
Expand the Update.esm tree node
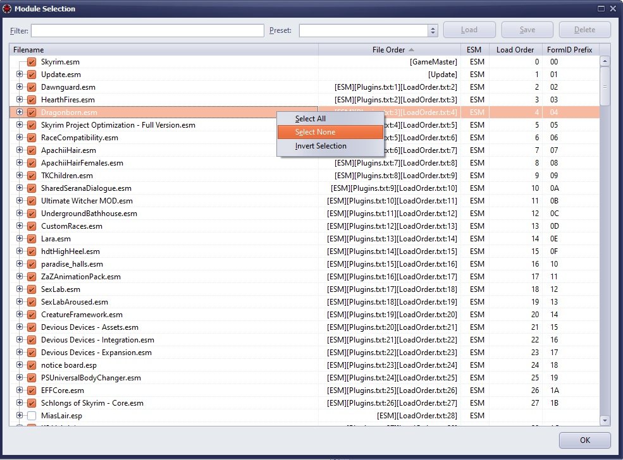[x=20, y=75]
